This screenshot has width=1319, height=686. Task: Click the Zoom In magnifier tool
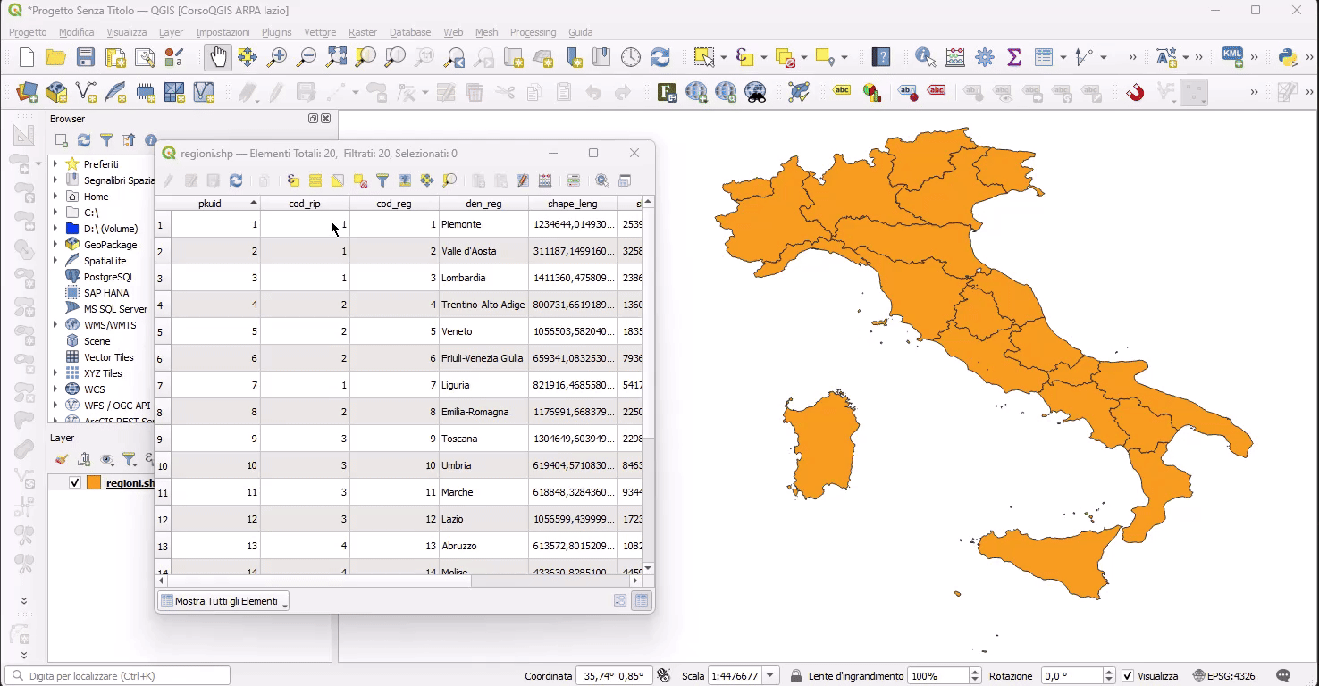pos(277,58)
